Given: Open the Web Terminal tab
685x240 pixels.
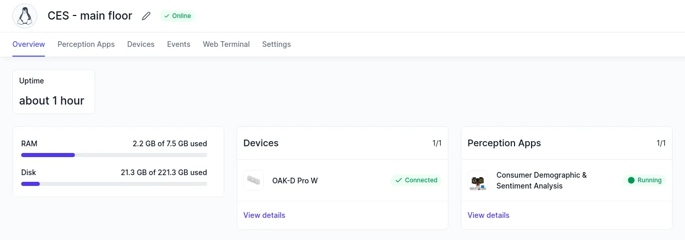Looking at the screenshot, I should pos(226,44).
